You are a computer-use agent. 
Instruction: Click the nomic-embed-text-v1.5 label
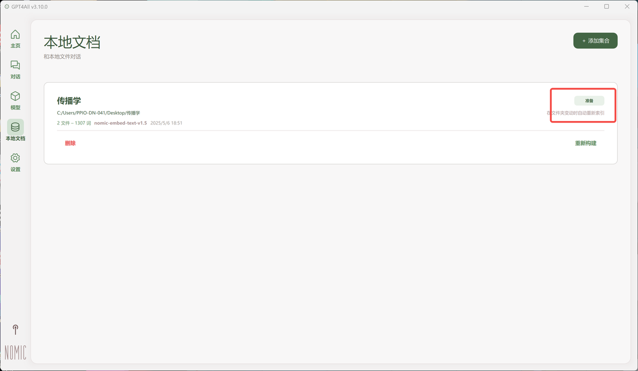click(x=121, y=123)
